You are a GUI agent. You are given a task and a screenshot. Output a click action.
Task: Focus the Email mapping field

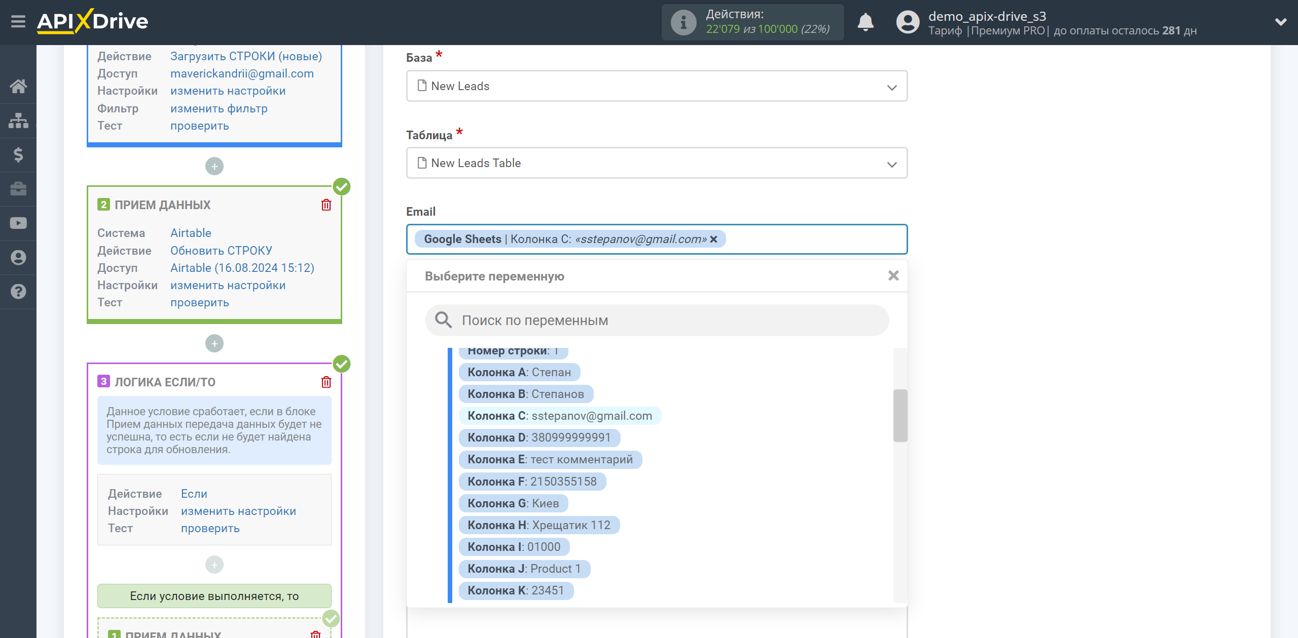(x=657, y=240)
